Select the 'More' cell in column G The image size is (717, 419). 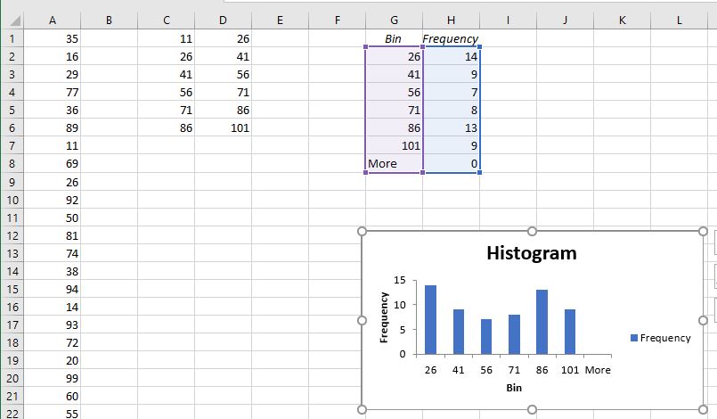pyautogui.click(x=394, y=164)
